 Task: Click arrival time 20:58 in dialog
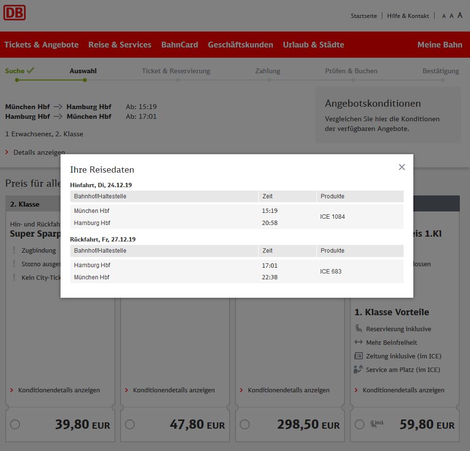point(269,223)
